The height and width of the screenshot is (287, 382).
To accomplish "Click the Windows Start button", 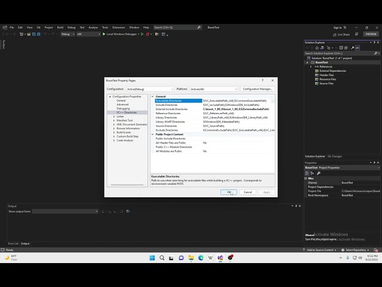I will click(x=152, y=258).
